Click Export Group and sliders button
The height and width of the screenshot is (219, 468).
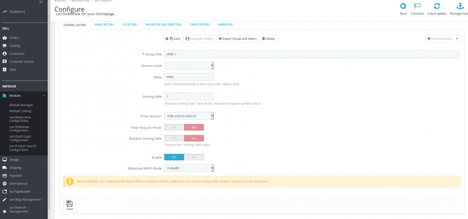pyautogui.click(x=238, y=39)
